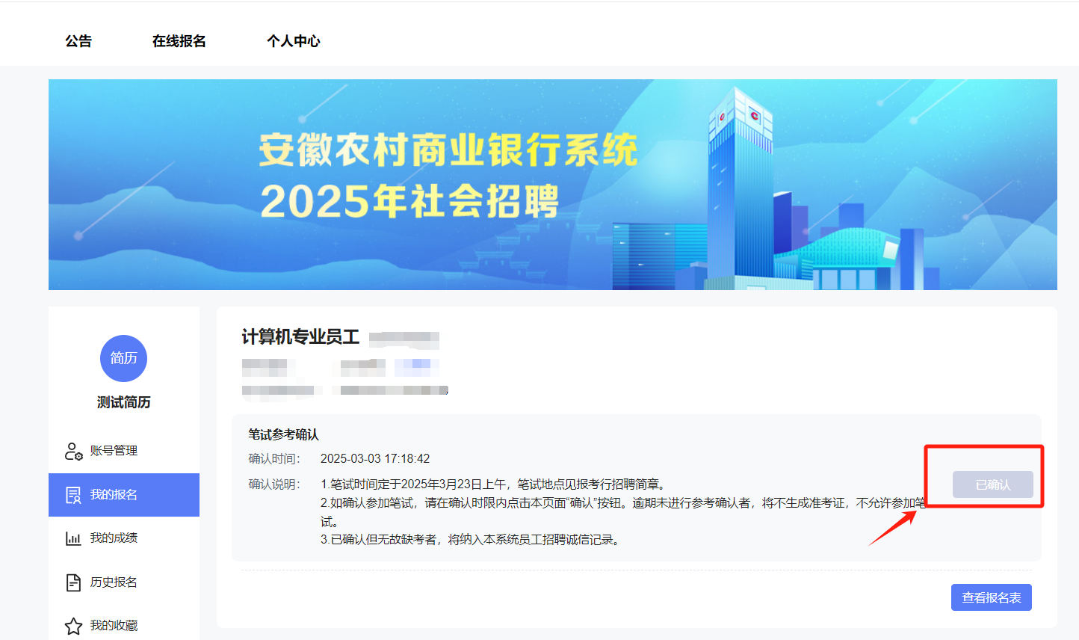Open 测试简历 profile link
1079x640 pixels.
point(123,402)
